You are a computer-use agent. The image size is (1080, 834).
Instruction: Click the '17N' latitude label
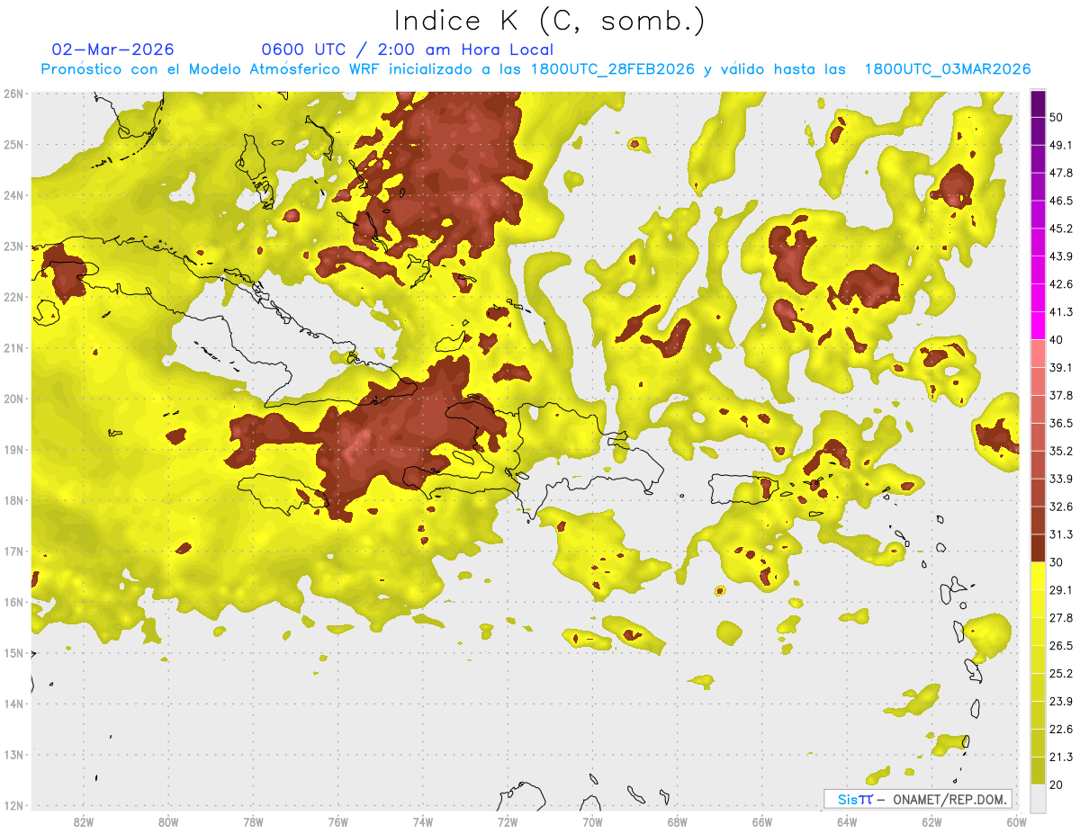[x=13, y=552]
